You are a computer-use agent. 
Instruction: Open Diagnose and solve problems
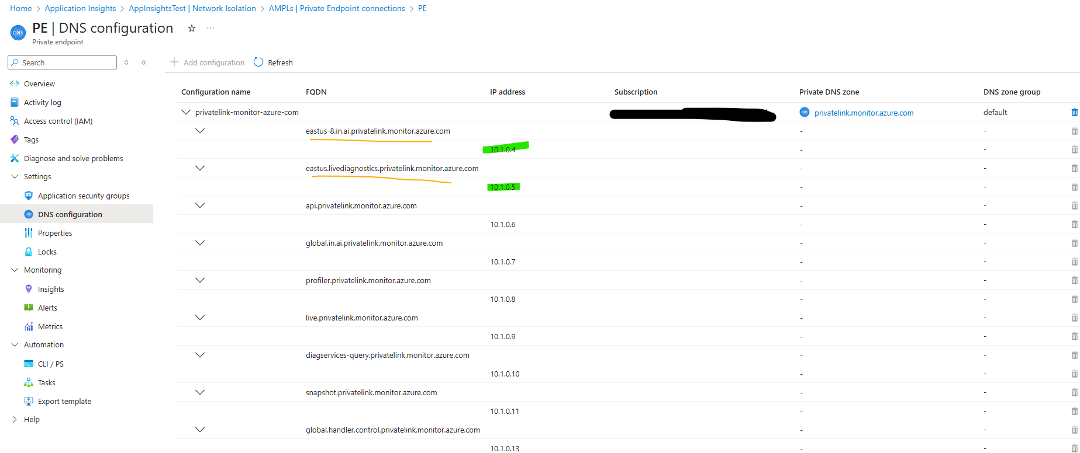(73, 159)
